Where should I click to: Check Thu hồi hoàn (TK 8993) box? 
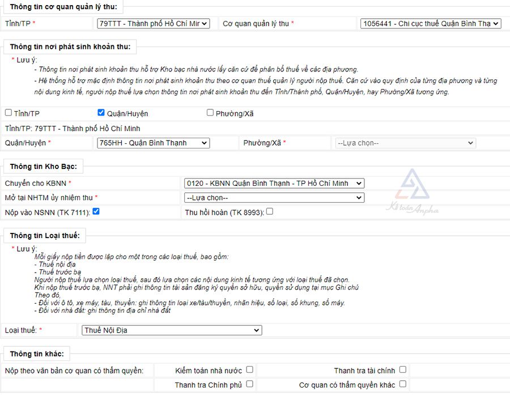[270, 211]
